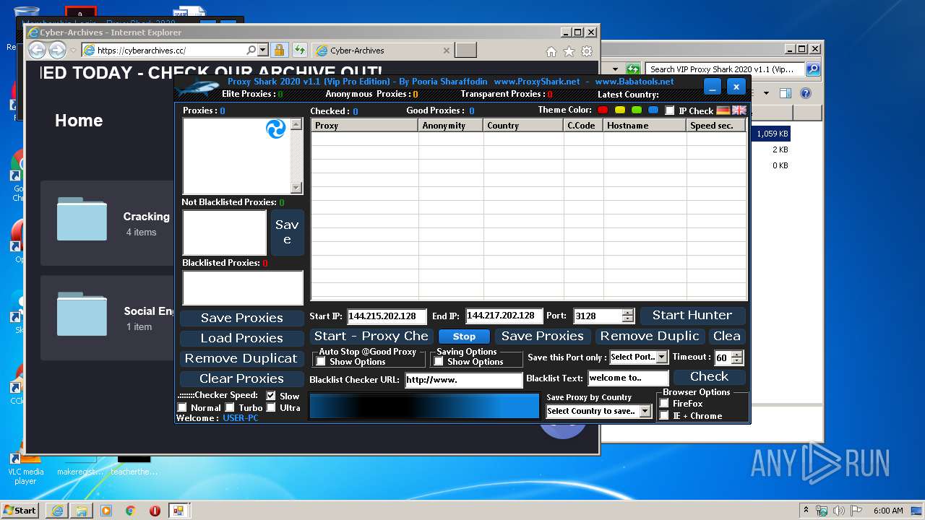Open Opera from the taskbar
Viewport: 925px width, 520px height.
(x=155, y=511)
